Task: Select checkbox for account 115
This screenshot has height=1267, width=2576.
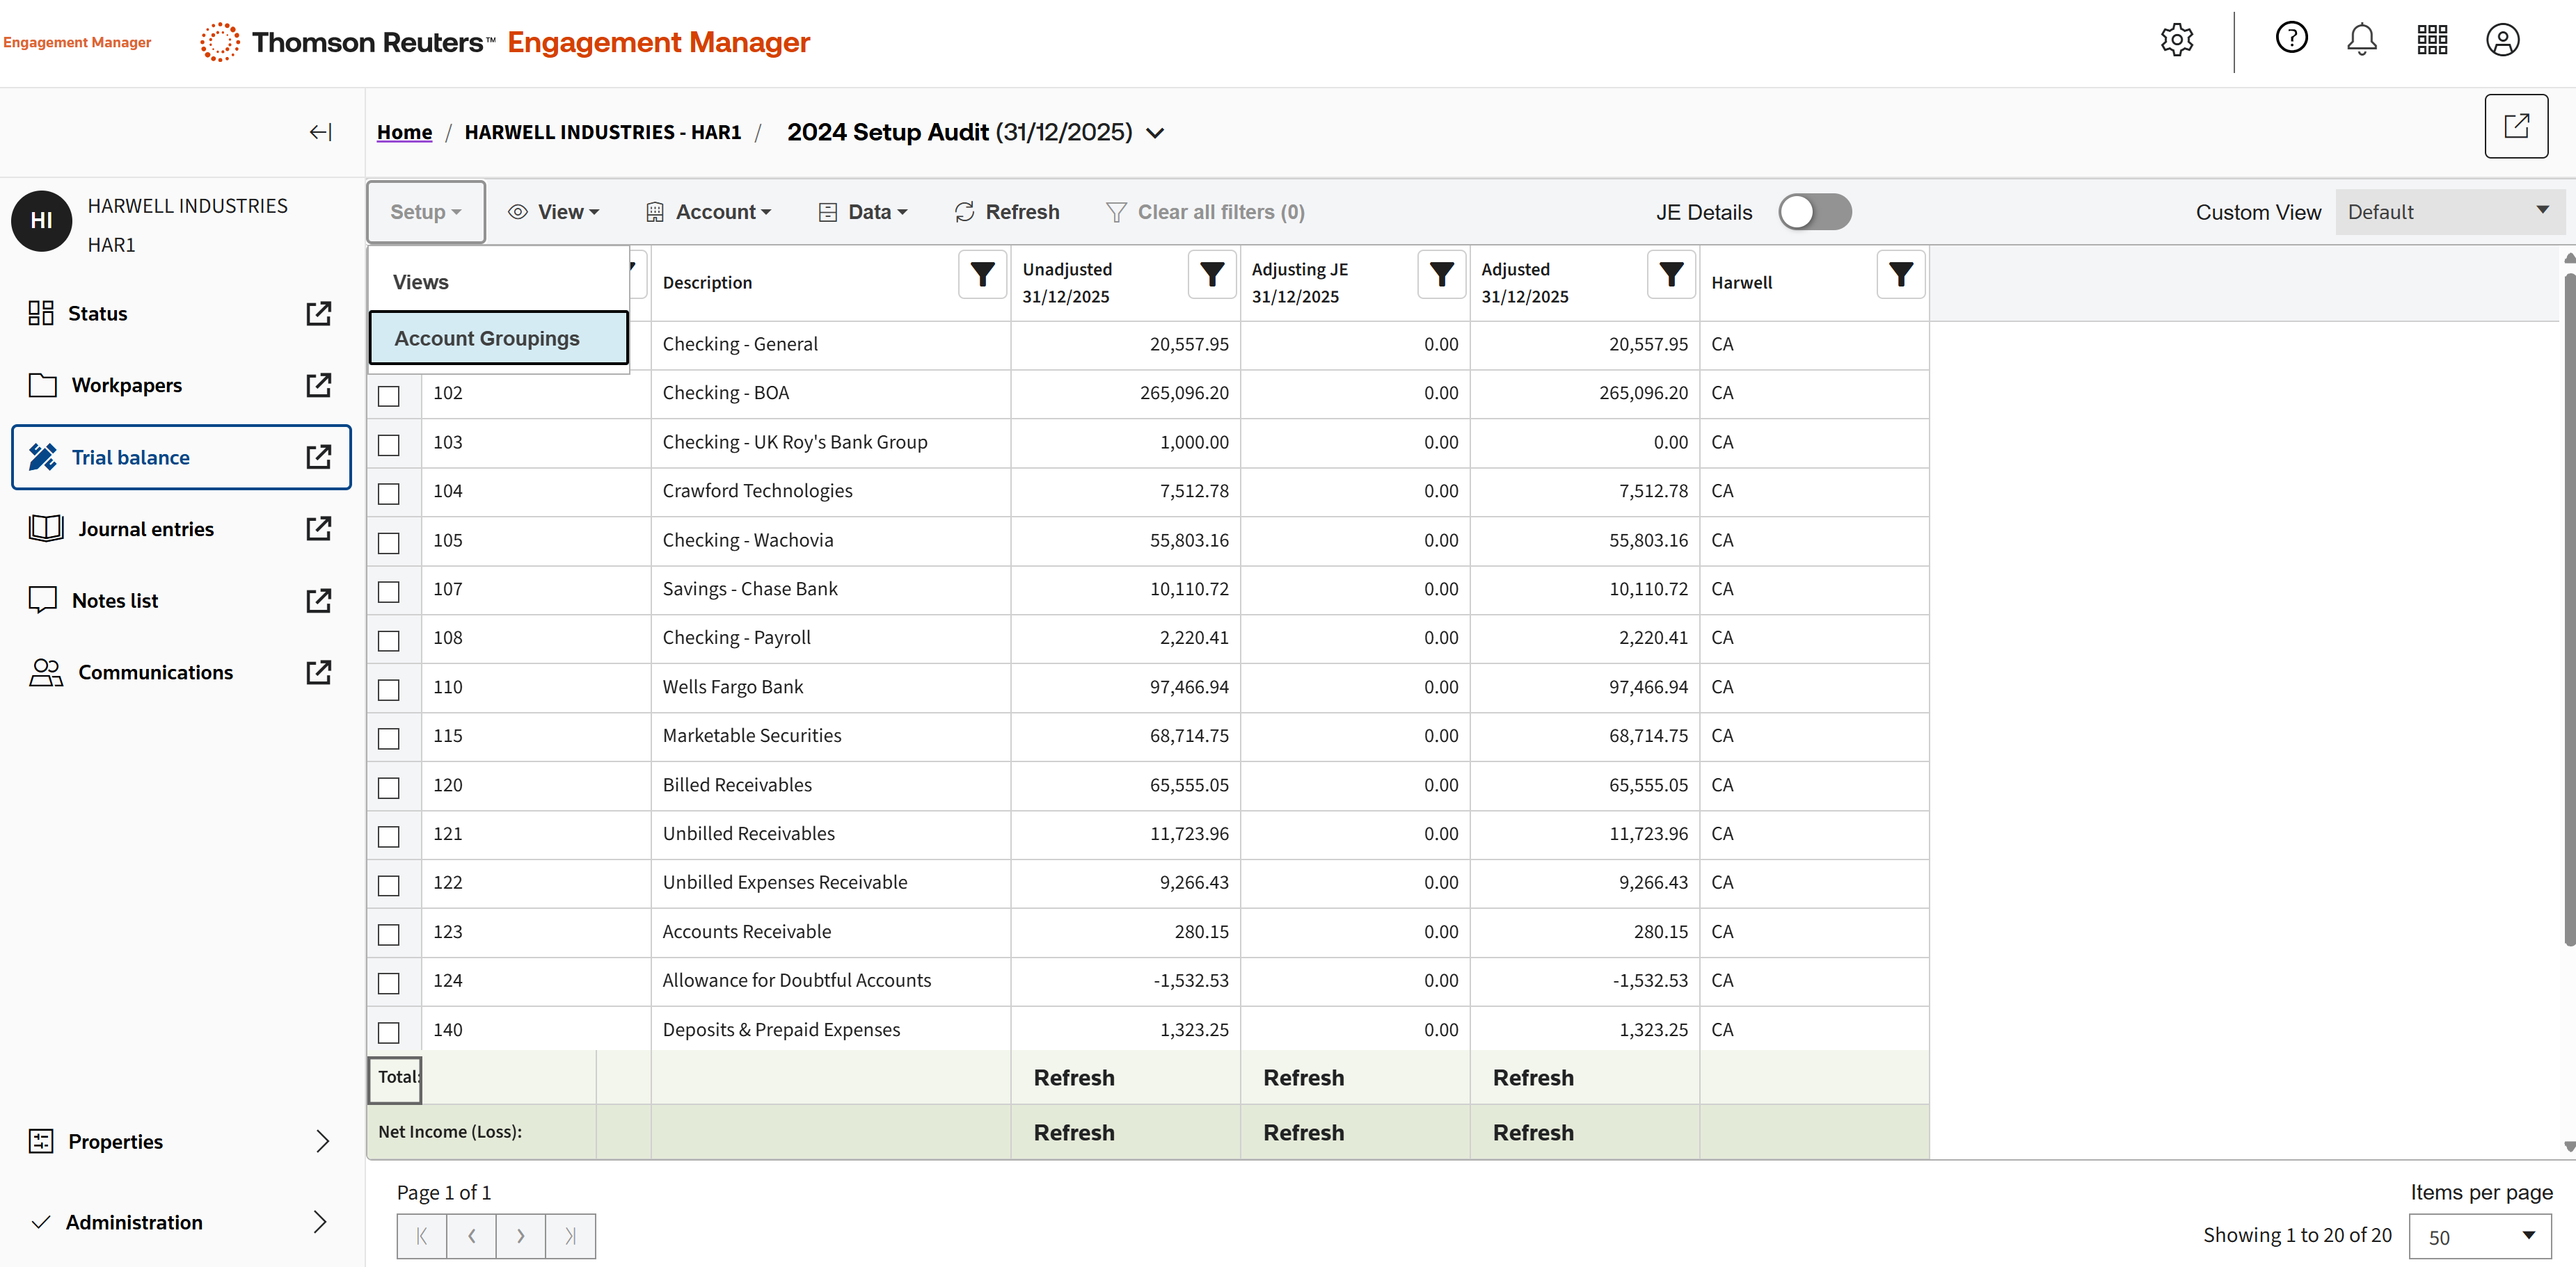Action: (x=389, y=739)
